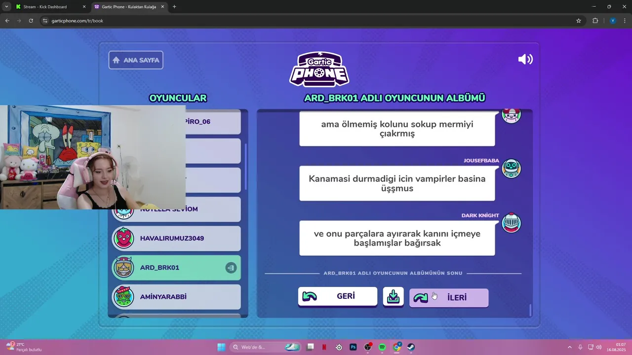This screenshot has width=632, height=355.
Task: Switch to Gartic Phone browser tab
Action: click(x=129, y=7)
